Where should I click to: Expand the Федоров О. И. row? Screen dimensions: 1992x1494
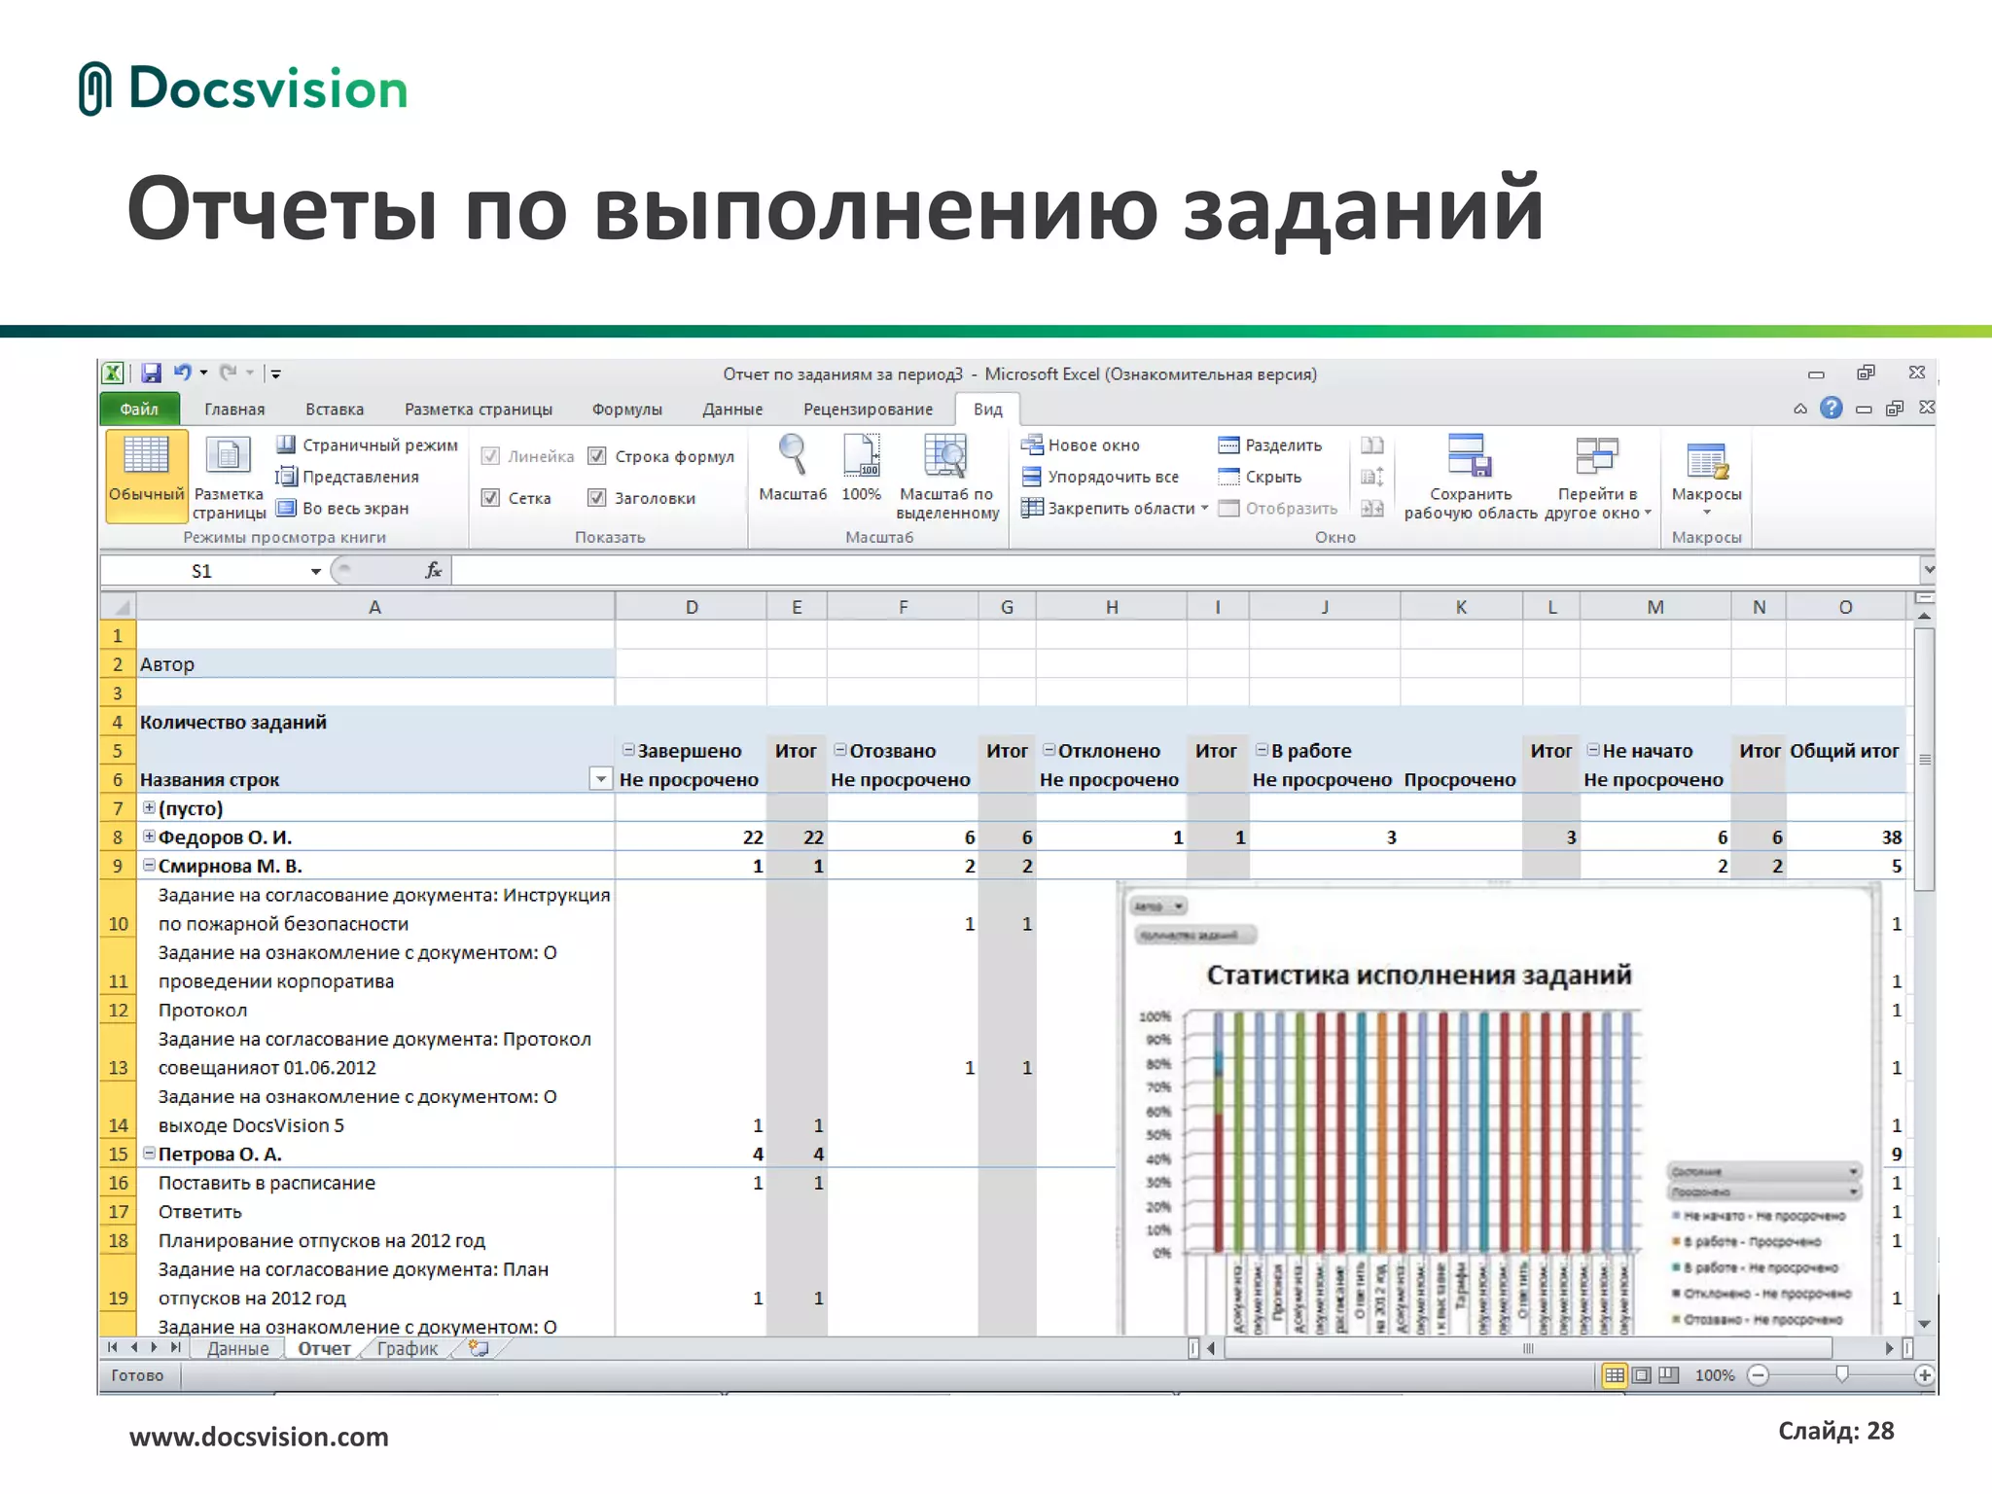point(149,836)
